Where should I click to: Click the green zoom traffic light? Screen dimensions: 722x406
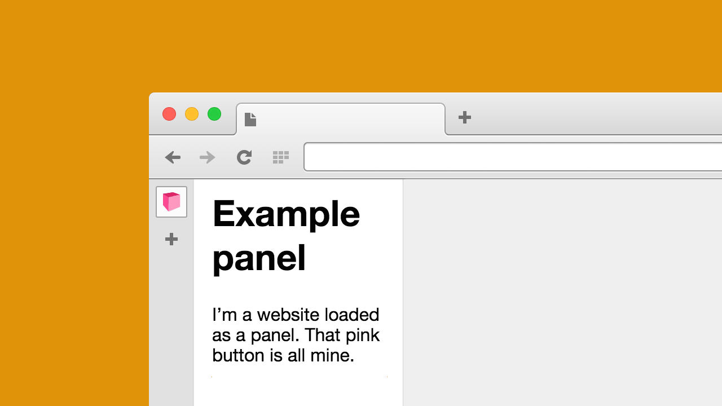pos(214,114)
